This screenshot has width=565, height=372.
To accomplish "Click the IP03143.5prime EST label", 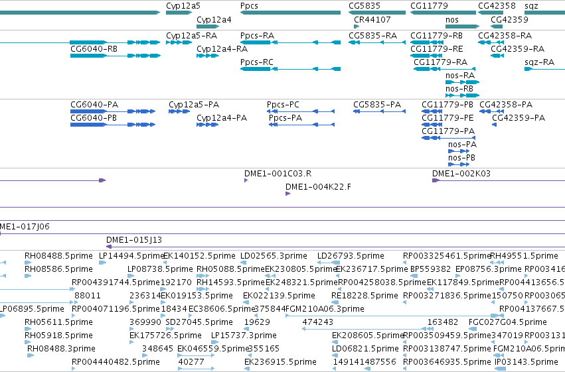I will (x=526, y=363).
